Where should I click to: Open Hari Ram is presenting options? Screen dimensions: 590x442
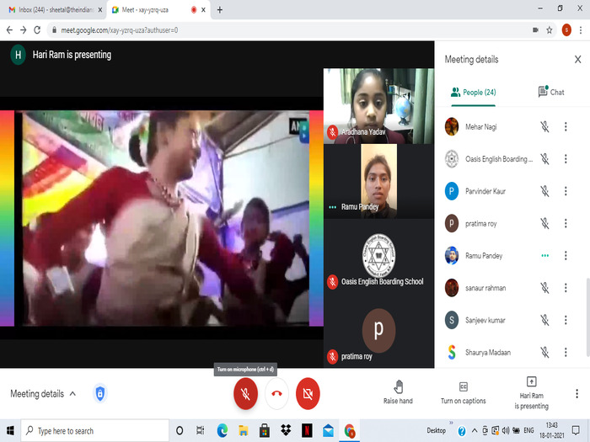pyautogui.click(x=531, y=393)
